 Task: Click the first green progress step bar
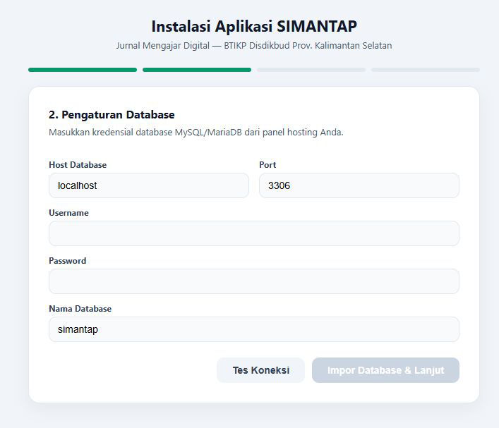click(83, 70)
